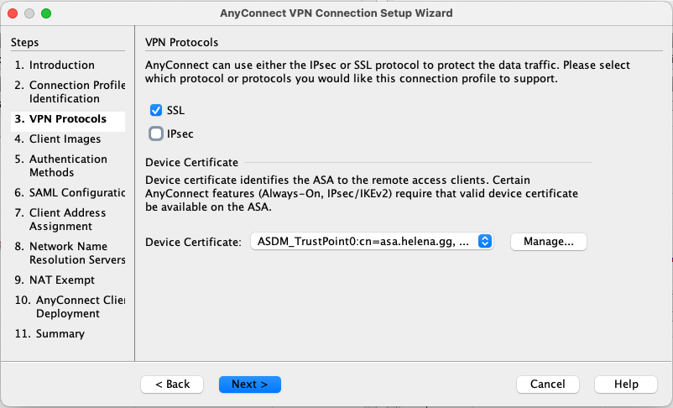Select Network Name Resolution Servers step

tap(70, 254)
